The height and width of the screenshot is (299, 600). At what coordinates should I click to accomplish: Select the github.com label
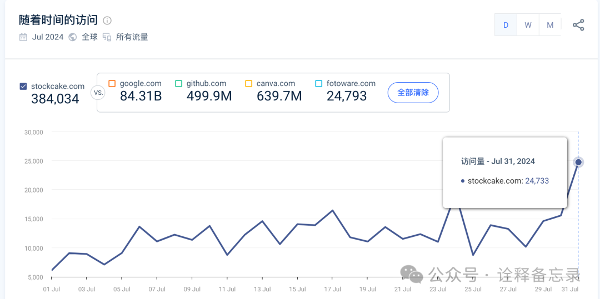pos(206,83)
